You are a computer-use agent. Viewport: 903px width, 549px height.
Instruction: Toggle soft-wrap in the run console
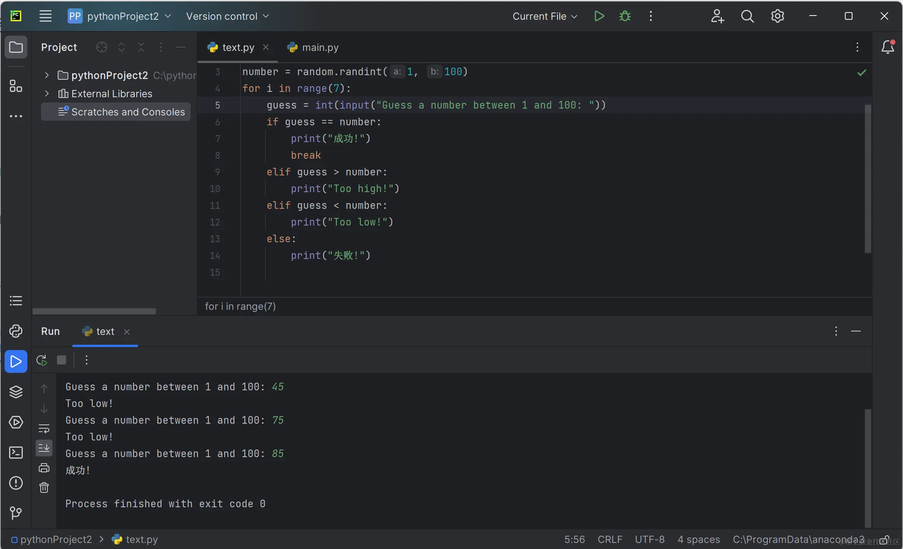(44, 429)
